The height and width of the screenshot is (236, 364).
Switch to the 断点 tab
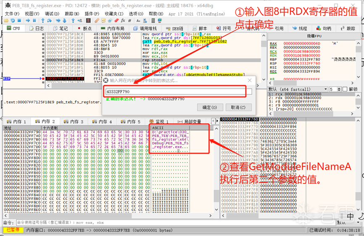pos(84,28)
